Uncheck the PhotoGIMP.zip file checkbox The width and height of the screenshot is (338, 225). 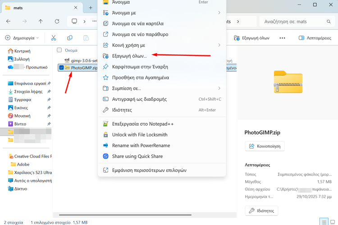pos(62,68)
